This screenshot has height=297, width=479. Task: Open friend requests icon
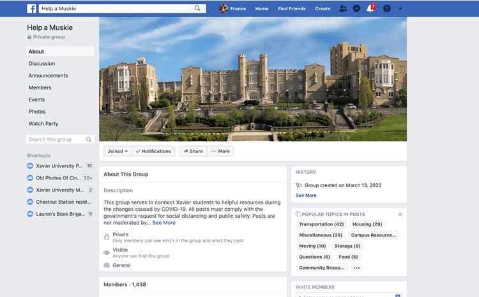(x=343, y=8)
